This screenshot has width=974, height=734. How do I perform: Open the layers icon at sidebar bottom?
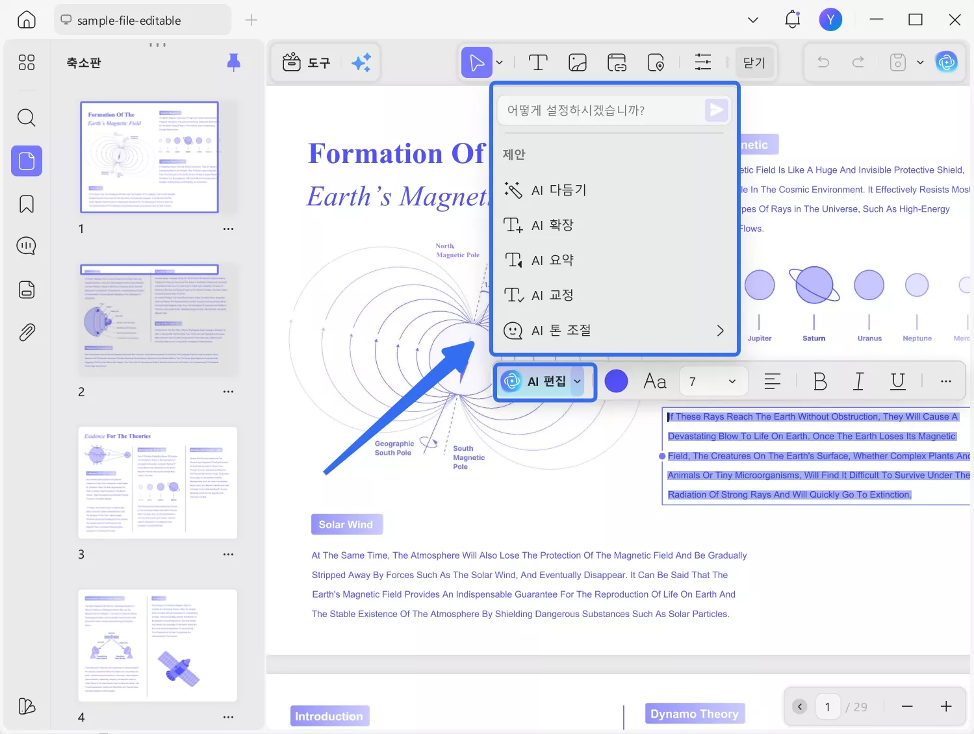[27, 706]
